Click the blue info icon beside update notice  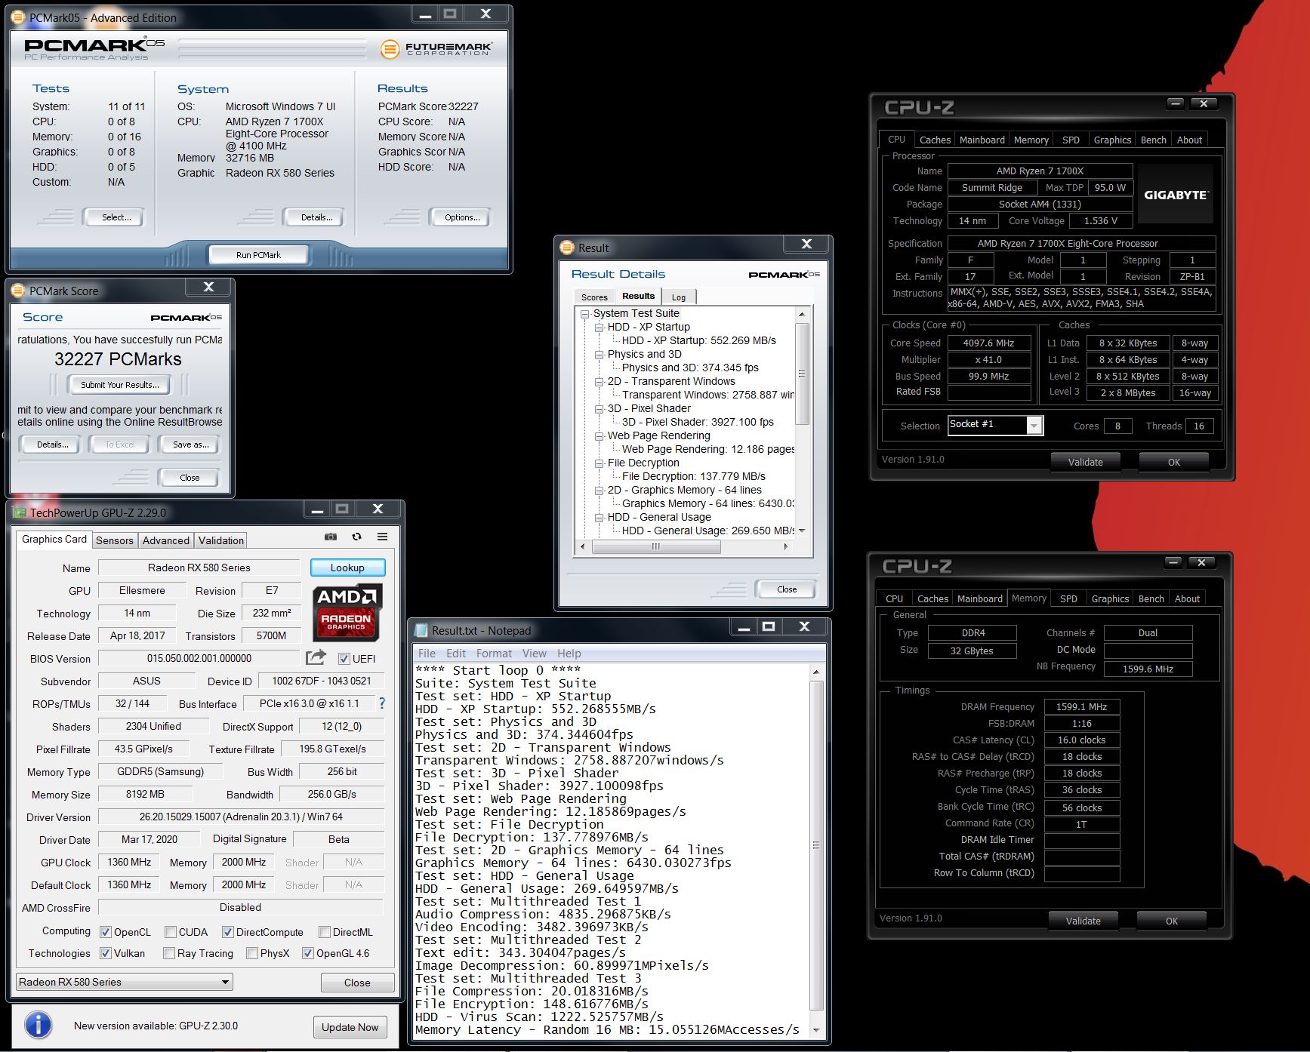39,1025
